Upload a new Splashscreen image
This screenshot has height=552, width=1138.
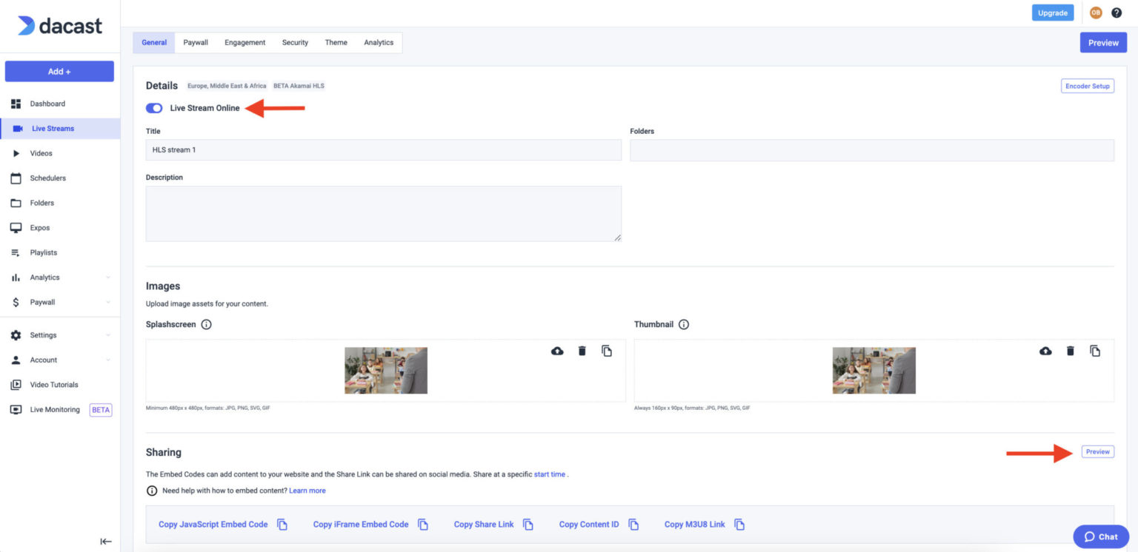tap(557, 351)
